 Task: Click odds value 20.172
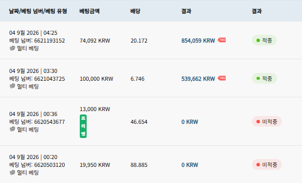(x=139, y=41)
